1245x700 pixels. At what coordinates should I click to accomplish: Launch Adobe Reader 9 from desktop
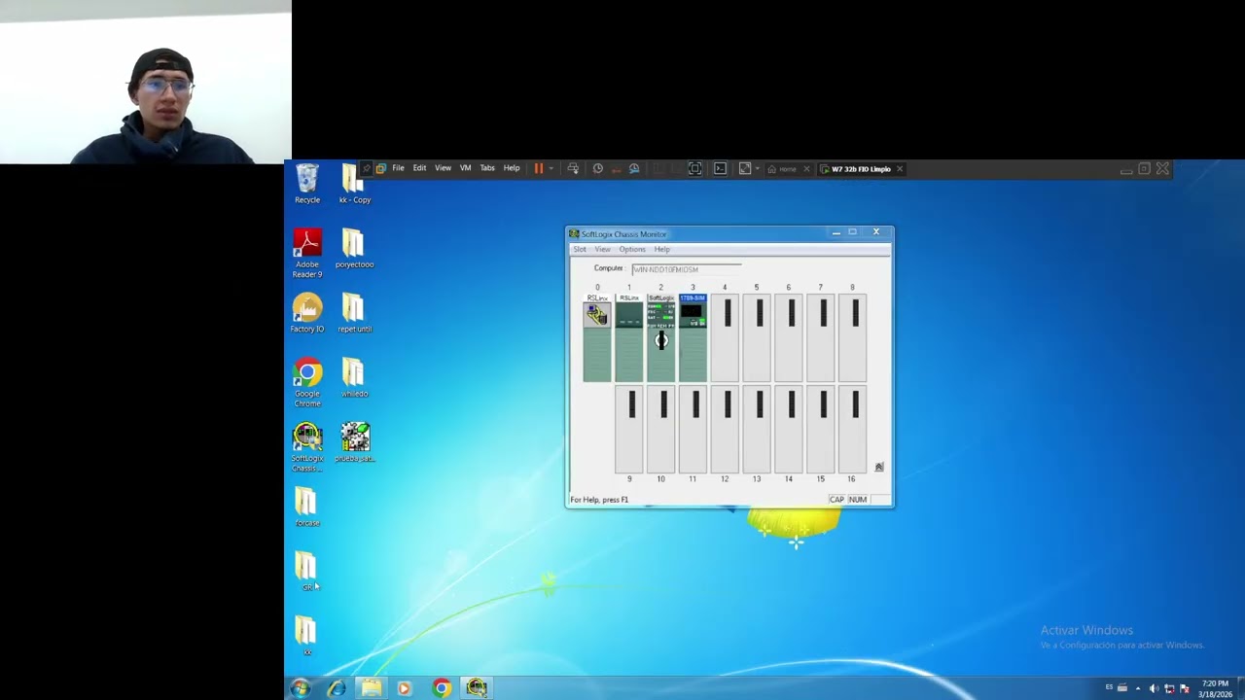pos(307,253)
